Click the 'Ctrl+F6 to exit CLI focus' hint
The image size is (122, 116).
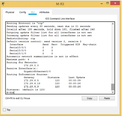pos(18,98)
